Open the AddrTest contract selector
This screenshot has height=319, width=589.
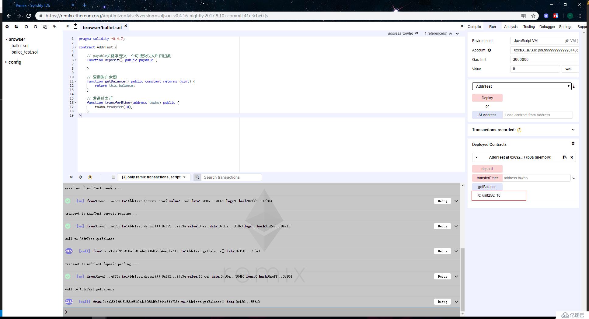(x=522, y=86)
